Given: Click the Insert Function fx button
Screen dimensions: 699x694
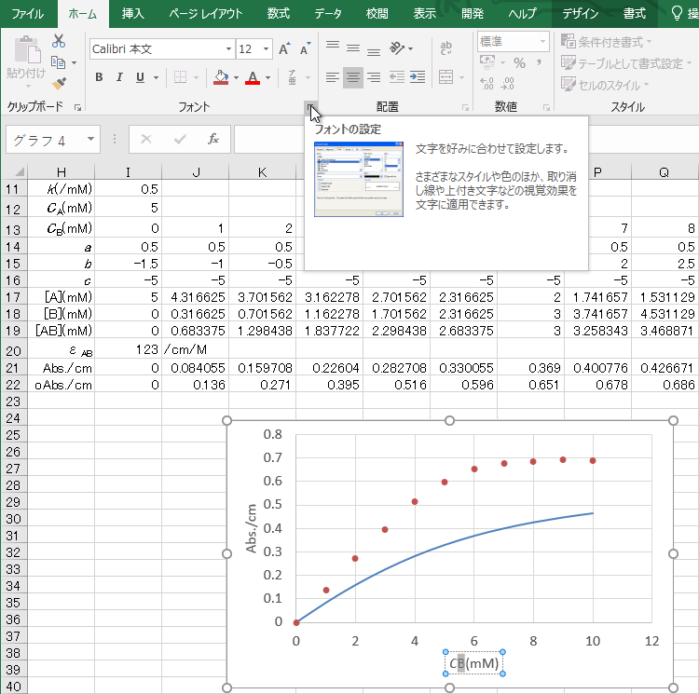Looking at the screenshot, I should coord(213,139).
